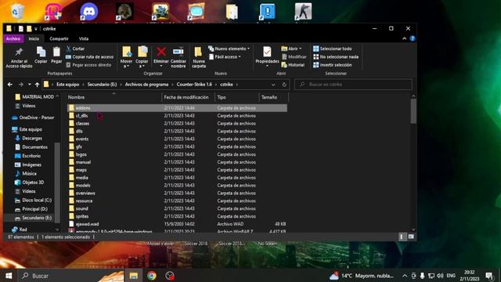This screenshot has height=282, width=501.
Task: Open Discord desktop shortcut
Action: pos(88,12)
